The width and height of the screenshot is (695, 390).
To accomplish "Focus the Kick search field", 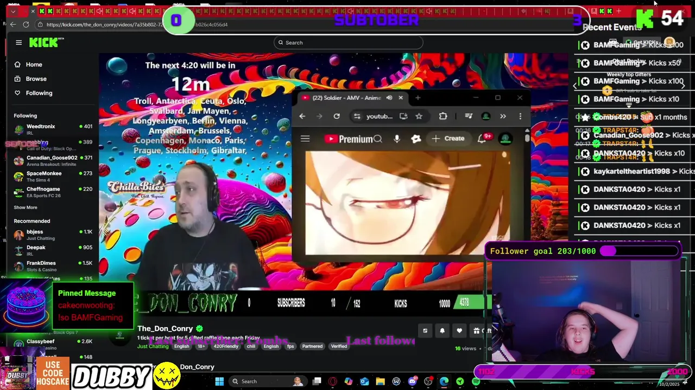I will click(348, 42).
